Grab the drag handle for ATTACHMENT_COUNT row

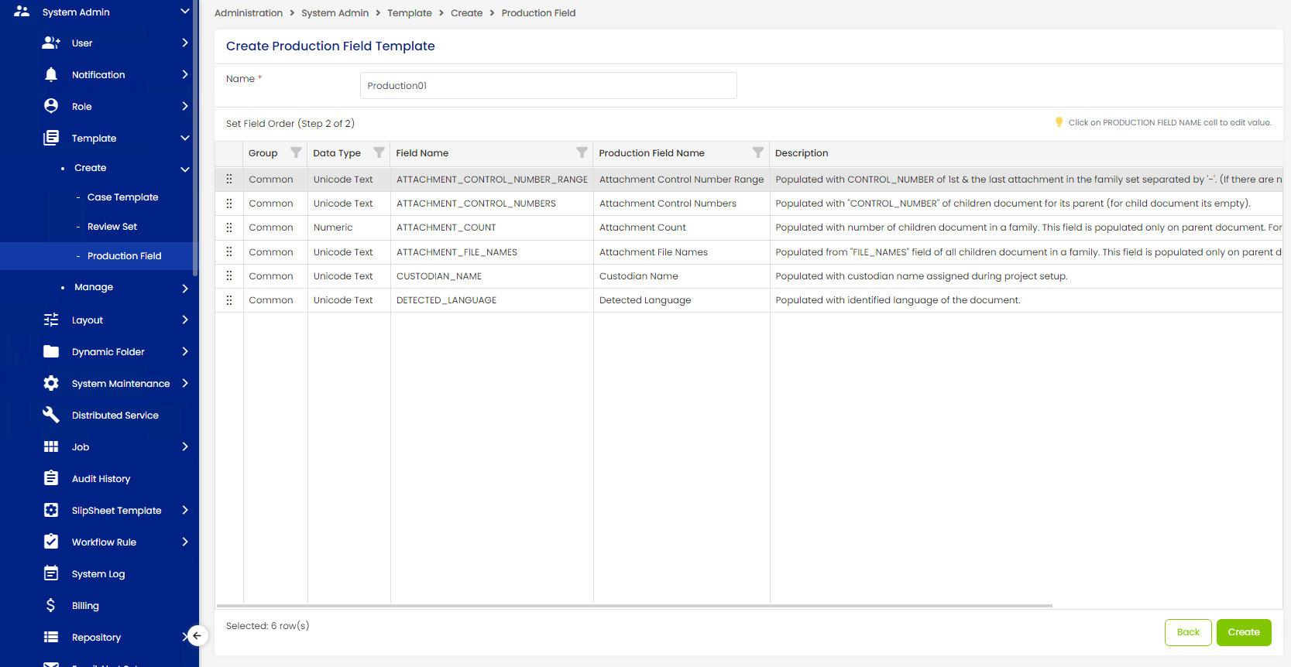229,227
